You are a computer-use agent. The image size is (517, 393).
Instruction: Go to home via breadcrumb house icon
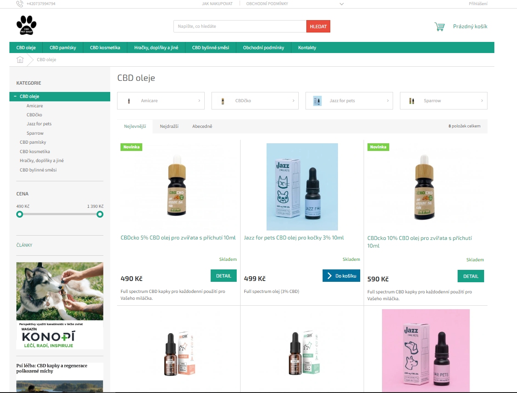(x=20, y=59)
